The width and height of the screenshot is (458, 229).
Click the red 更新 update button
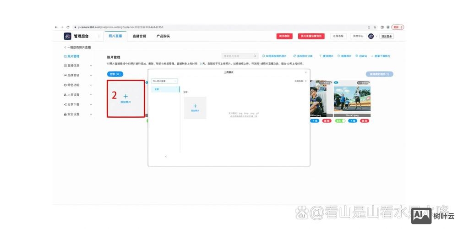coord(398,27)
